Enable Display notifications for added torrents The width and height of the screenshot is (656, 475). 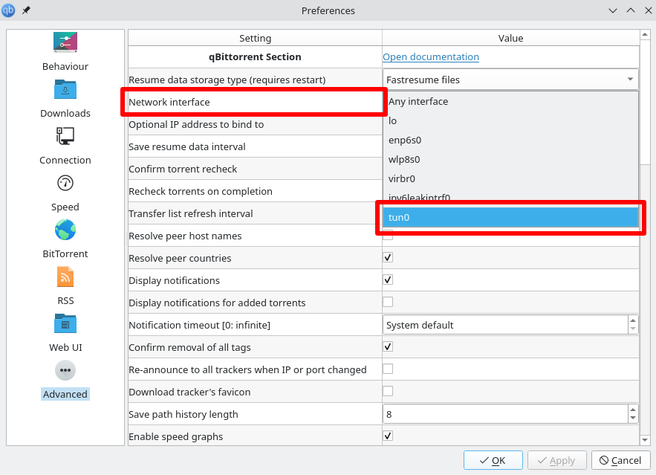click(x=388, y=302)
